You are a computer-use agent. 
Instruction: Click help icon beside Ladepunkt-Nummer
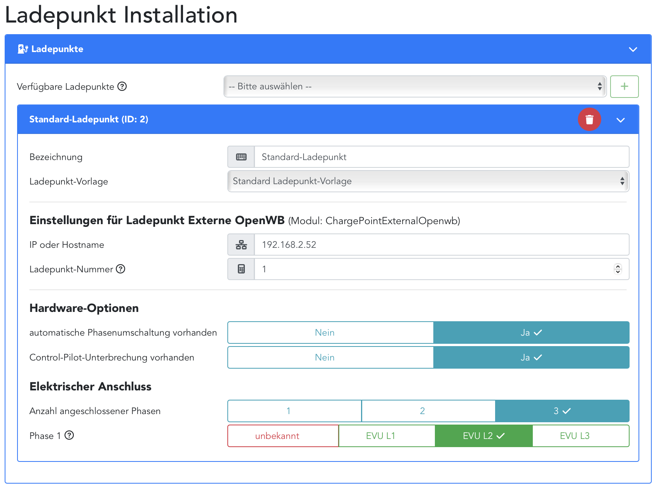(x=121, y=269)
